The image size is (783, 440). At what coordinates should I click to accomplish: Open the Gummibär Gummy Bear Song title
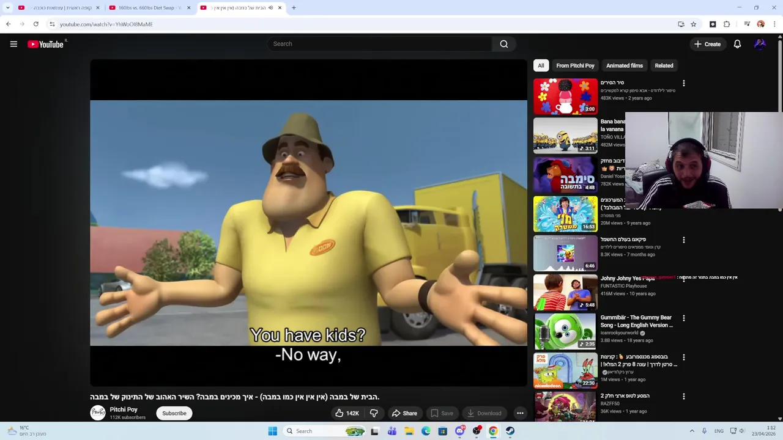(636, 321)
